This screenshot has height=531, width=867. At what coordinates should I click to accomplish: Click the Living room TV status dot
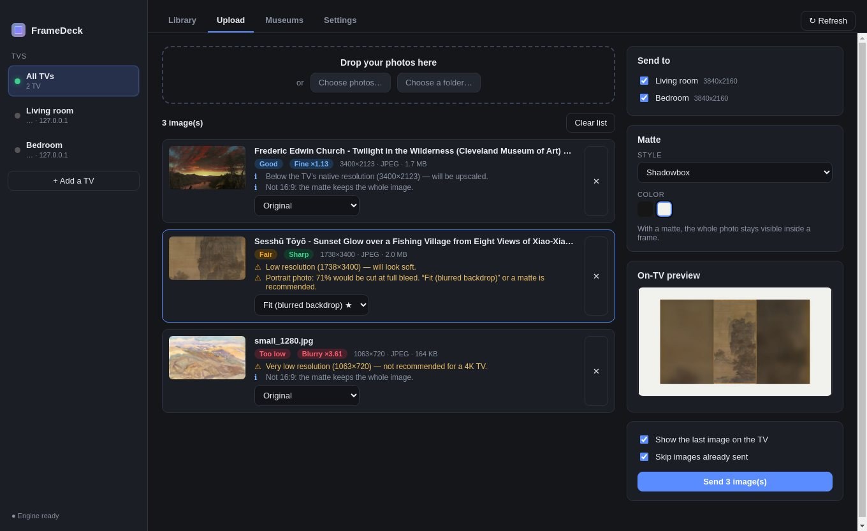click(x=17, y=115)
